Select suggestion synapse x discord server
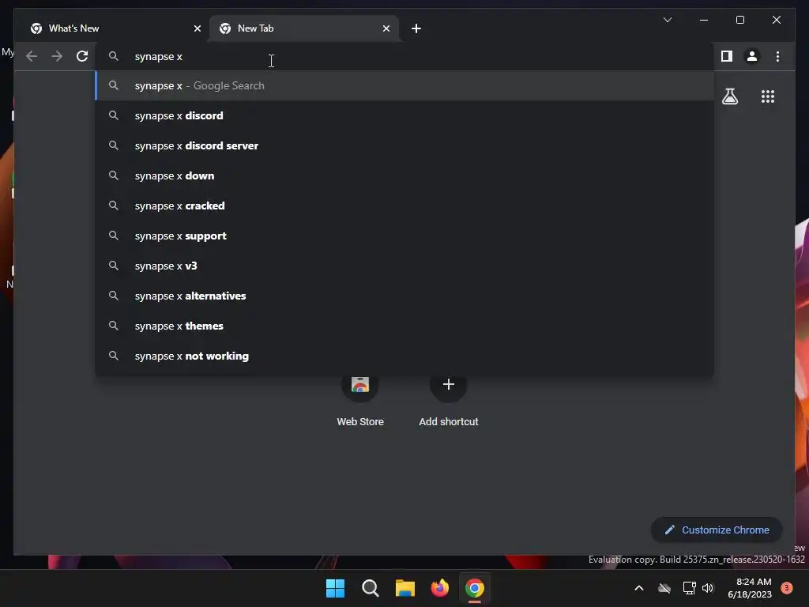This screenshot has height=607, width=809. [405, 145]
